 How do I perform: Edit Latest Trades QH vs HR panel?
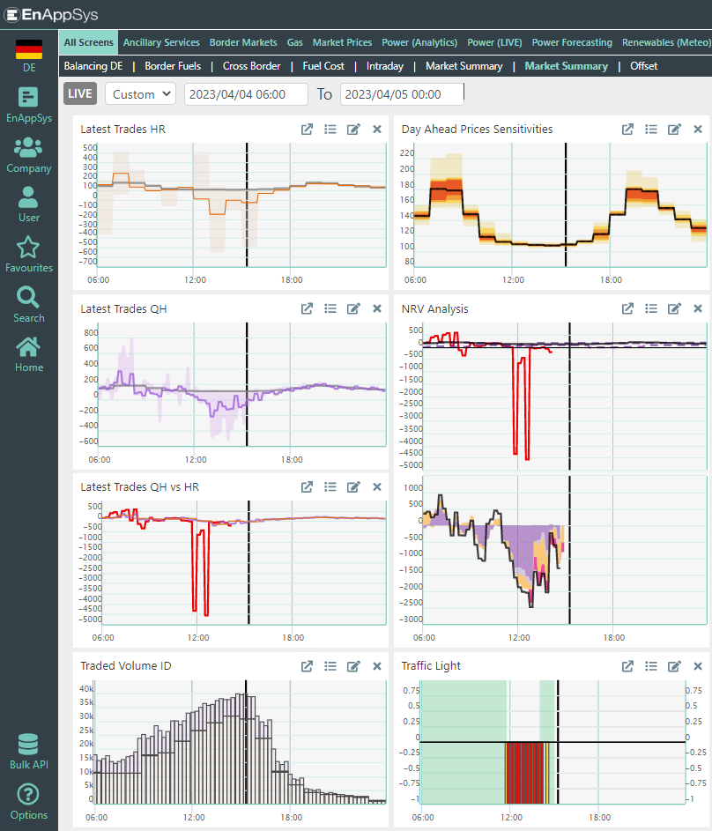tap(353, 487)
